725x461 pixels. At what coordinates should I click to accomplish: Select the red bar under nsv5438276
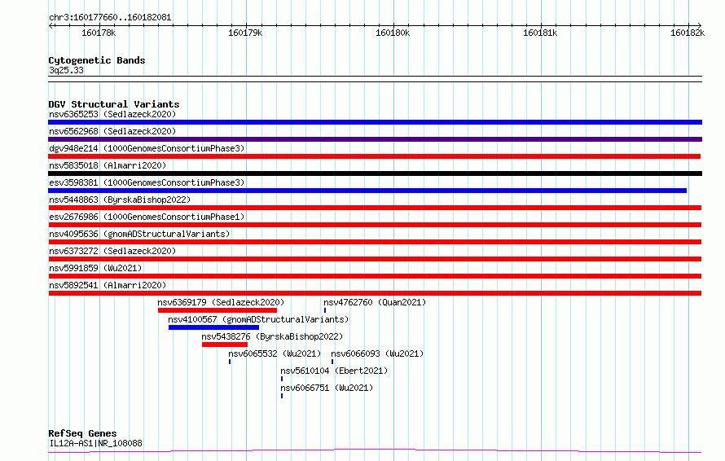225,345
